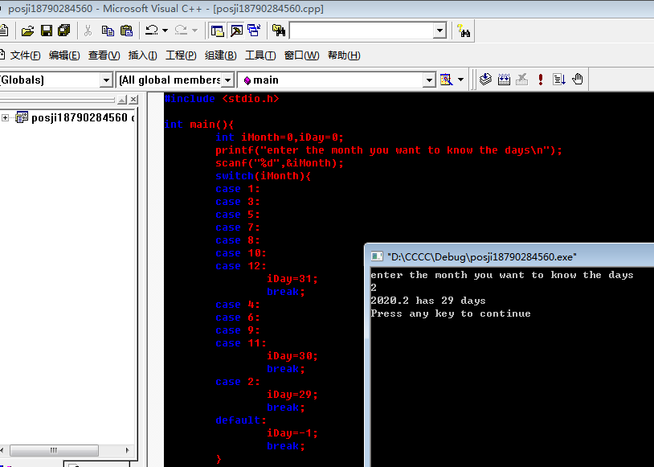Open the 编辑(E) menu

coord(64,55)
